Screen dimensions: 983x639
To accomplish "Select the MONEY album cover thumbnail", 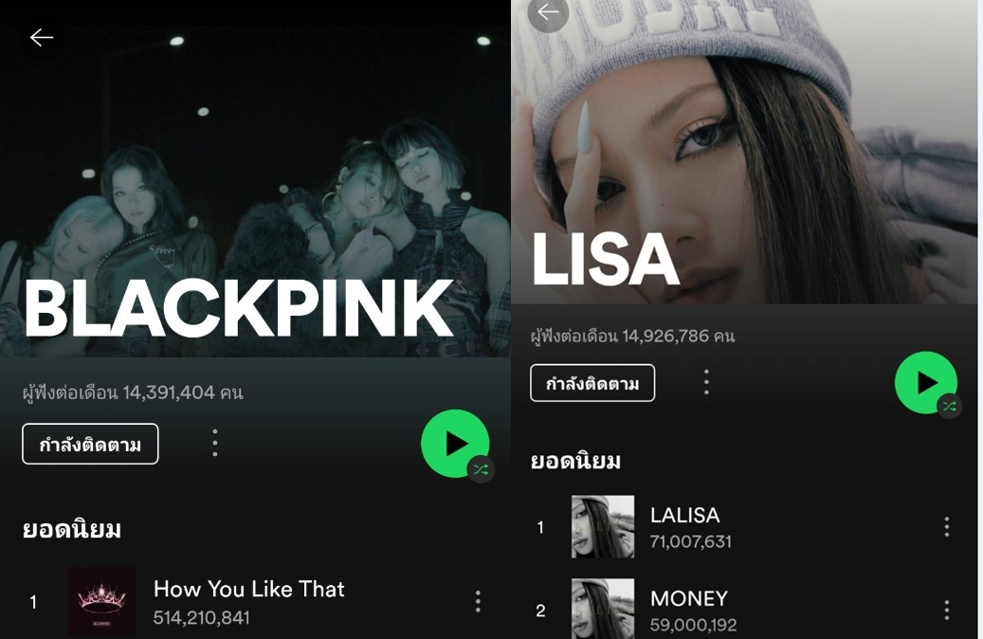I will tap(603, 609).
